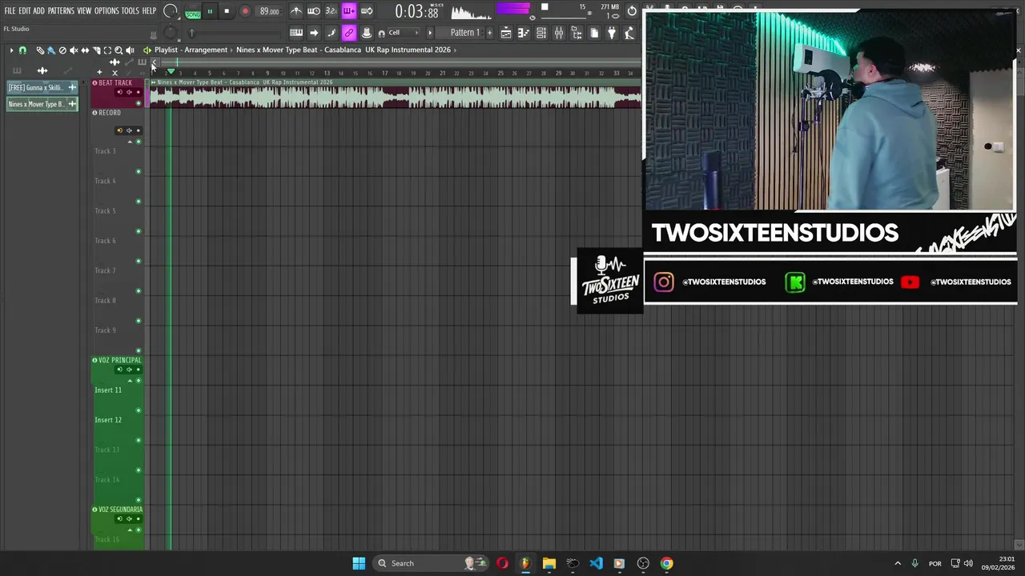Open the piano roll view icon

[x=524, y=33]
